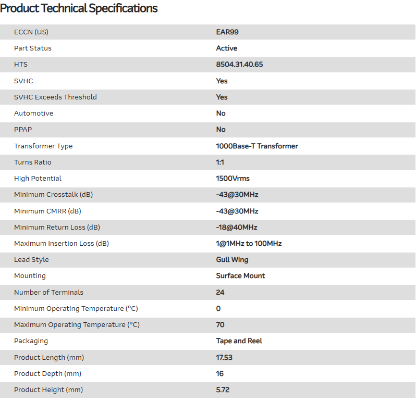The height and width of the screenshot is (403, 416).
Task: Click the Insertion Loss value 1@1MHz to 100MHz
Action: (249, 244)
